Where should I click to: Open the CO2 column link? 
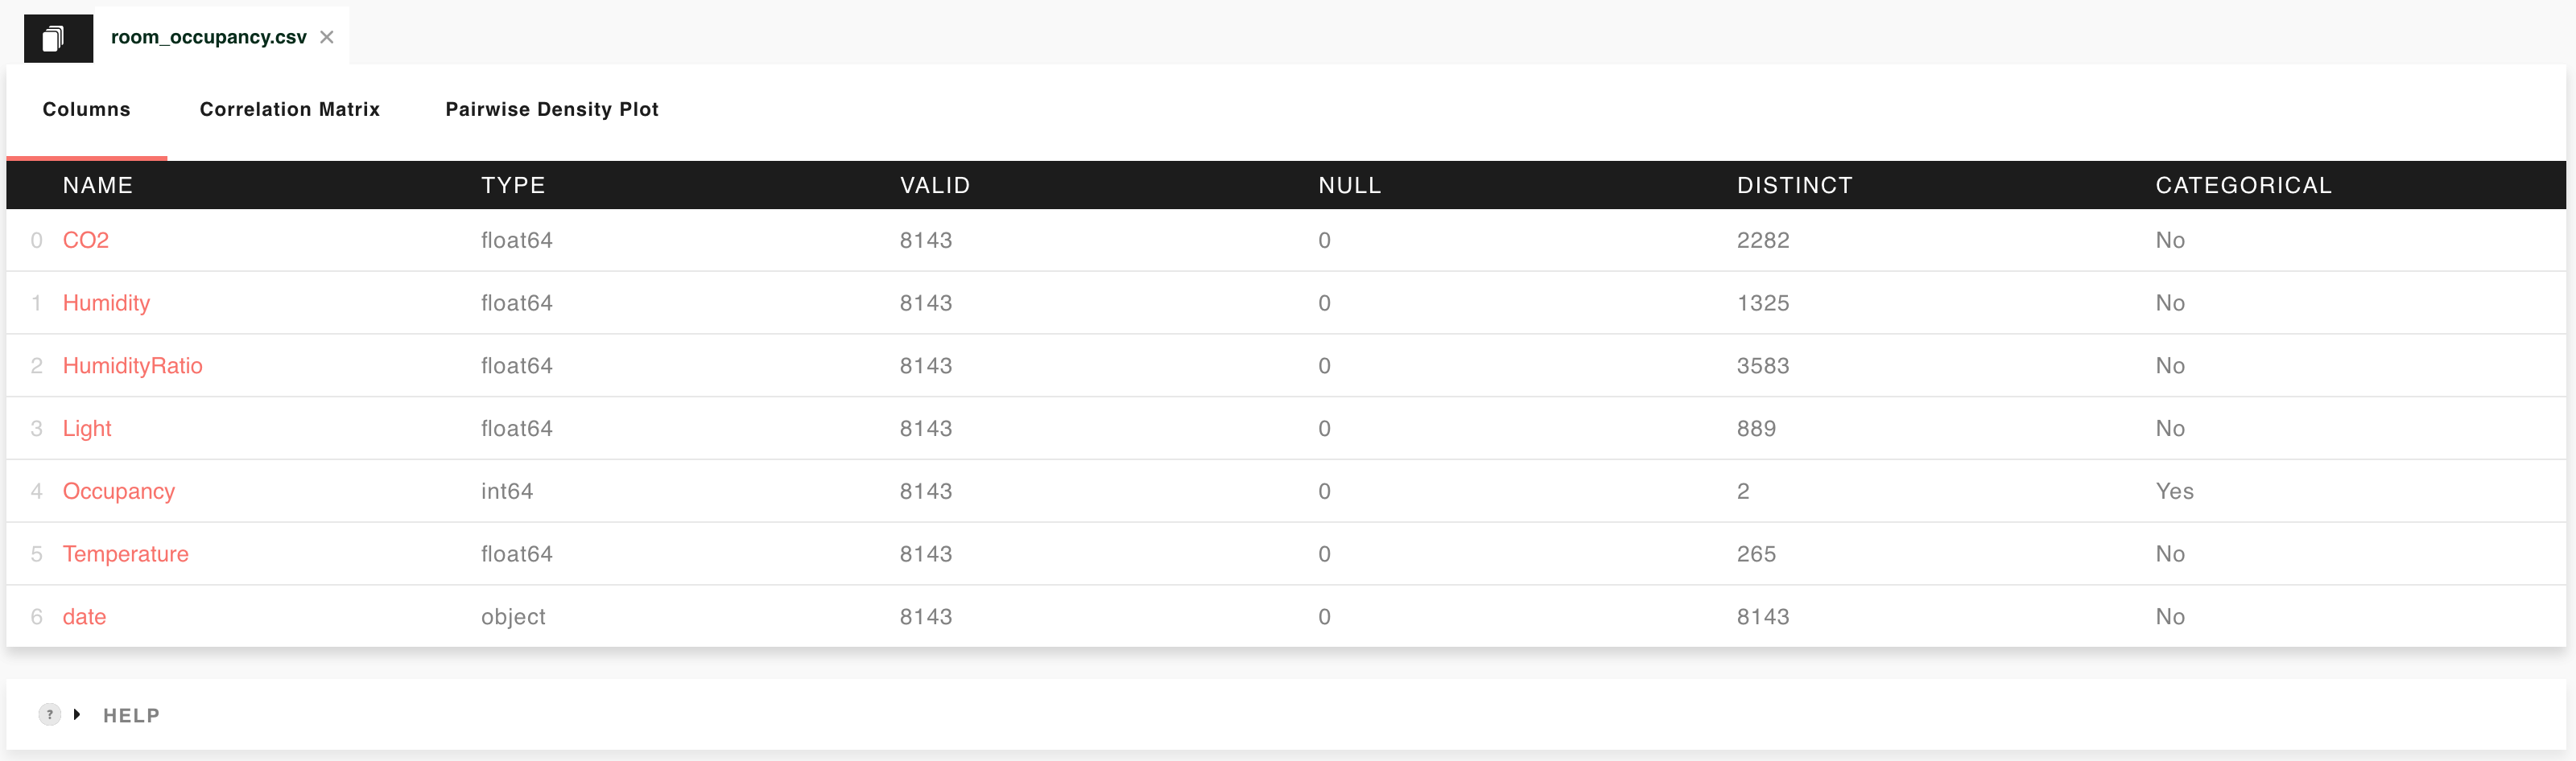(85, 240)
